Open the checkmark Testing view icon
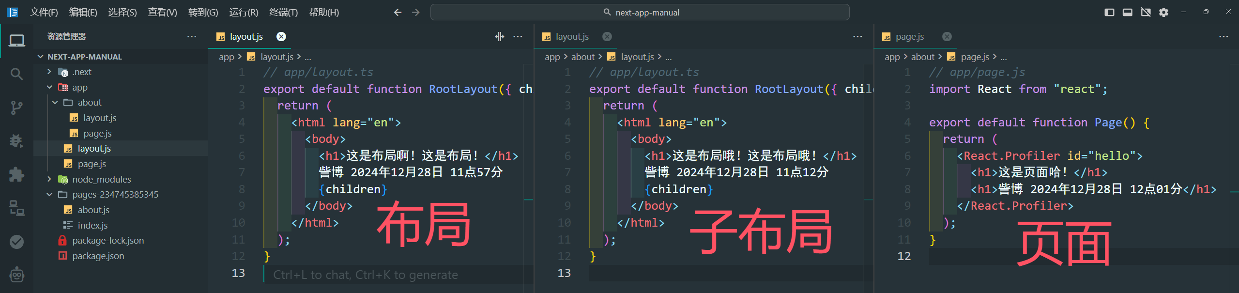This screenshot has width=1239, height=293. point(16,241)
